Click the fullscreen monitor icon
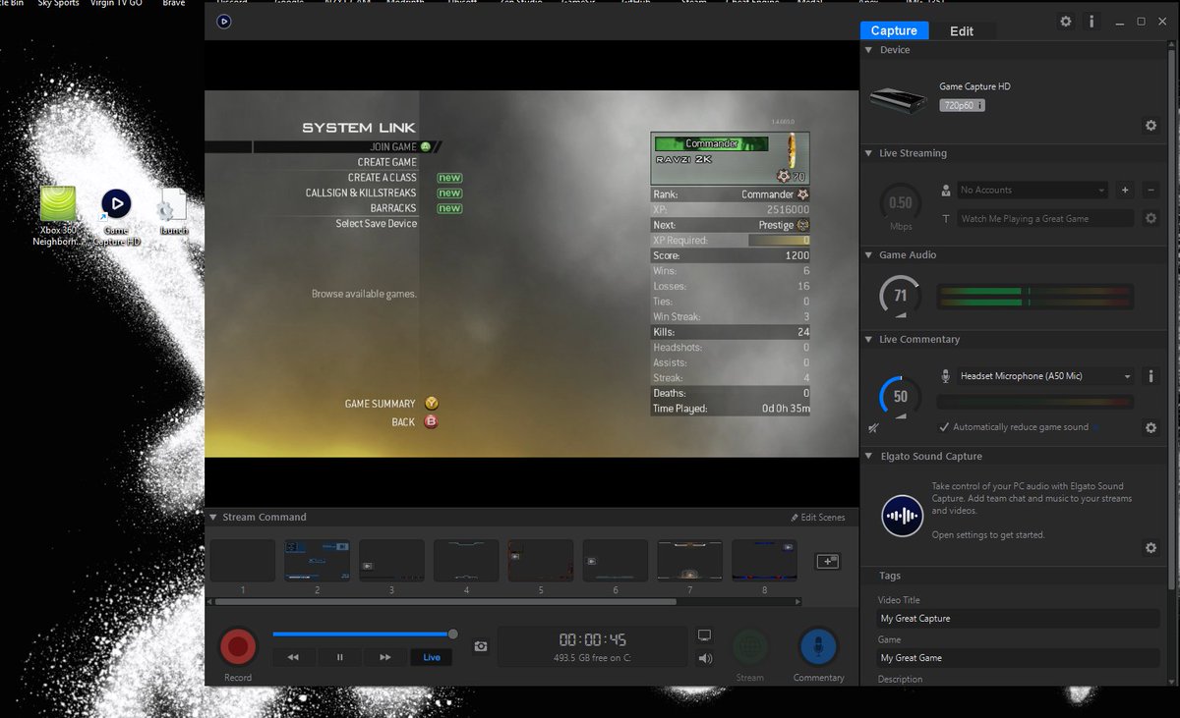1180x718 pixels. point(704,635)
